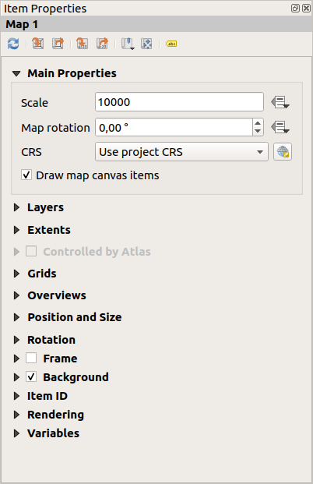Click the Update Map Preview refresh icon

click(x=13, y=44)
